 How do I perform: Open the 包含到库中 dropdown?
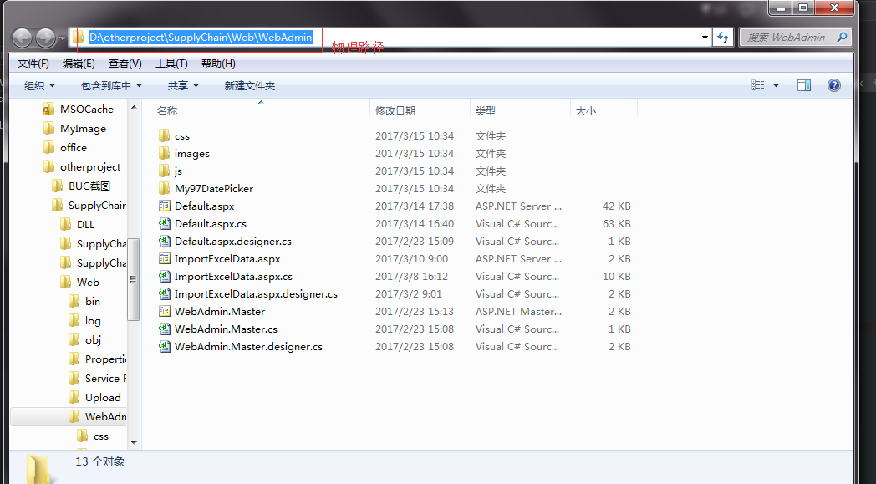(112, 85)
